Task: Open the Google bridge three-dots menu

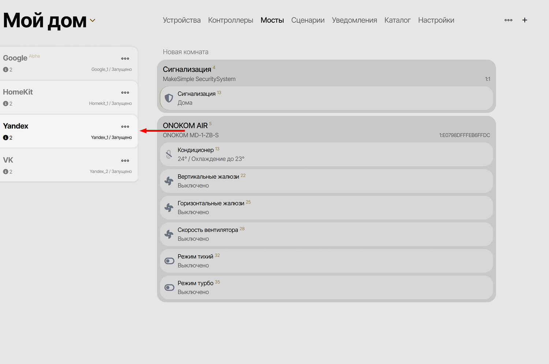Action: [x=125, y=59]
